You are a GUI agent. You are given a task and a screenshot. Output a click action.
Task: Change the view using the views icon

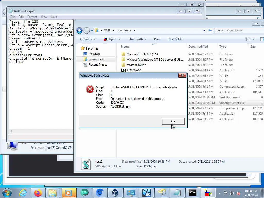pos(248,39)
